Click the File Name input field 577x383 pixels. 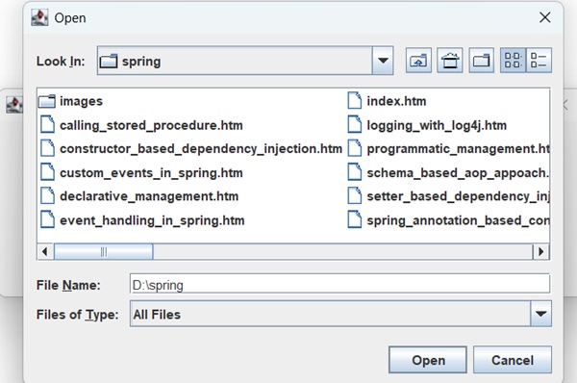(x=340, y=284)
